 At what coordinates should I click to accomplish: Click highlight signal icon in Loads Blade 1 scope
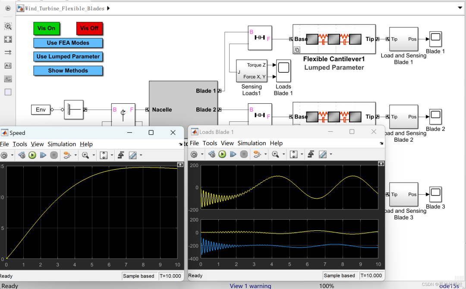tap(257, 154)
